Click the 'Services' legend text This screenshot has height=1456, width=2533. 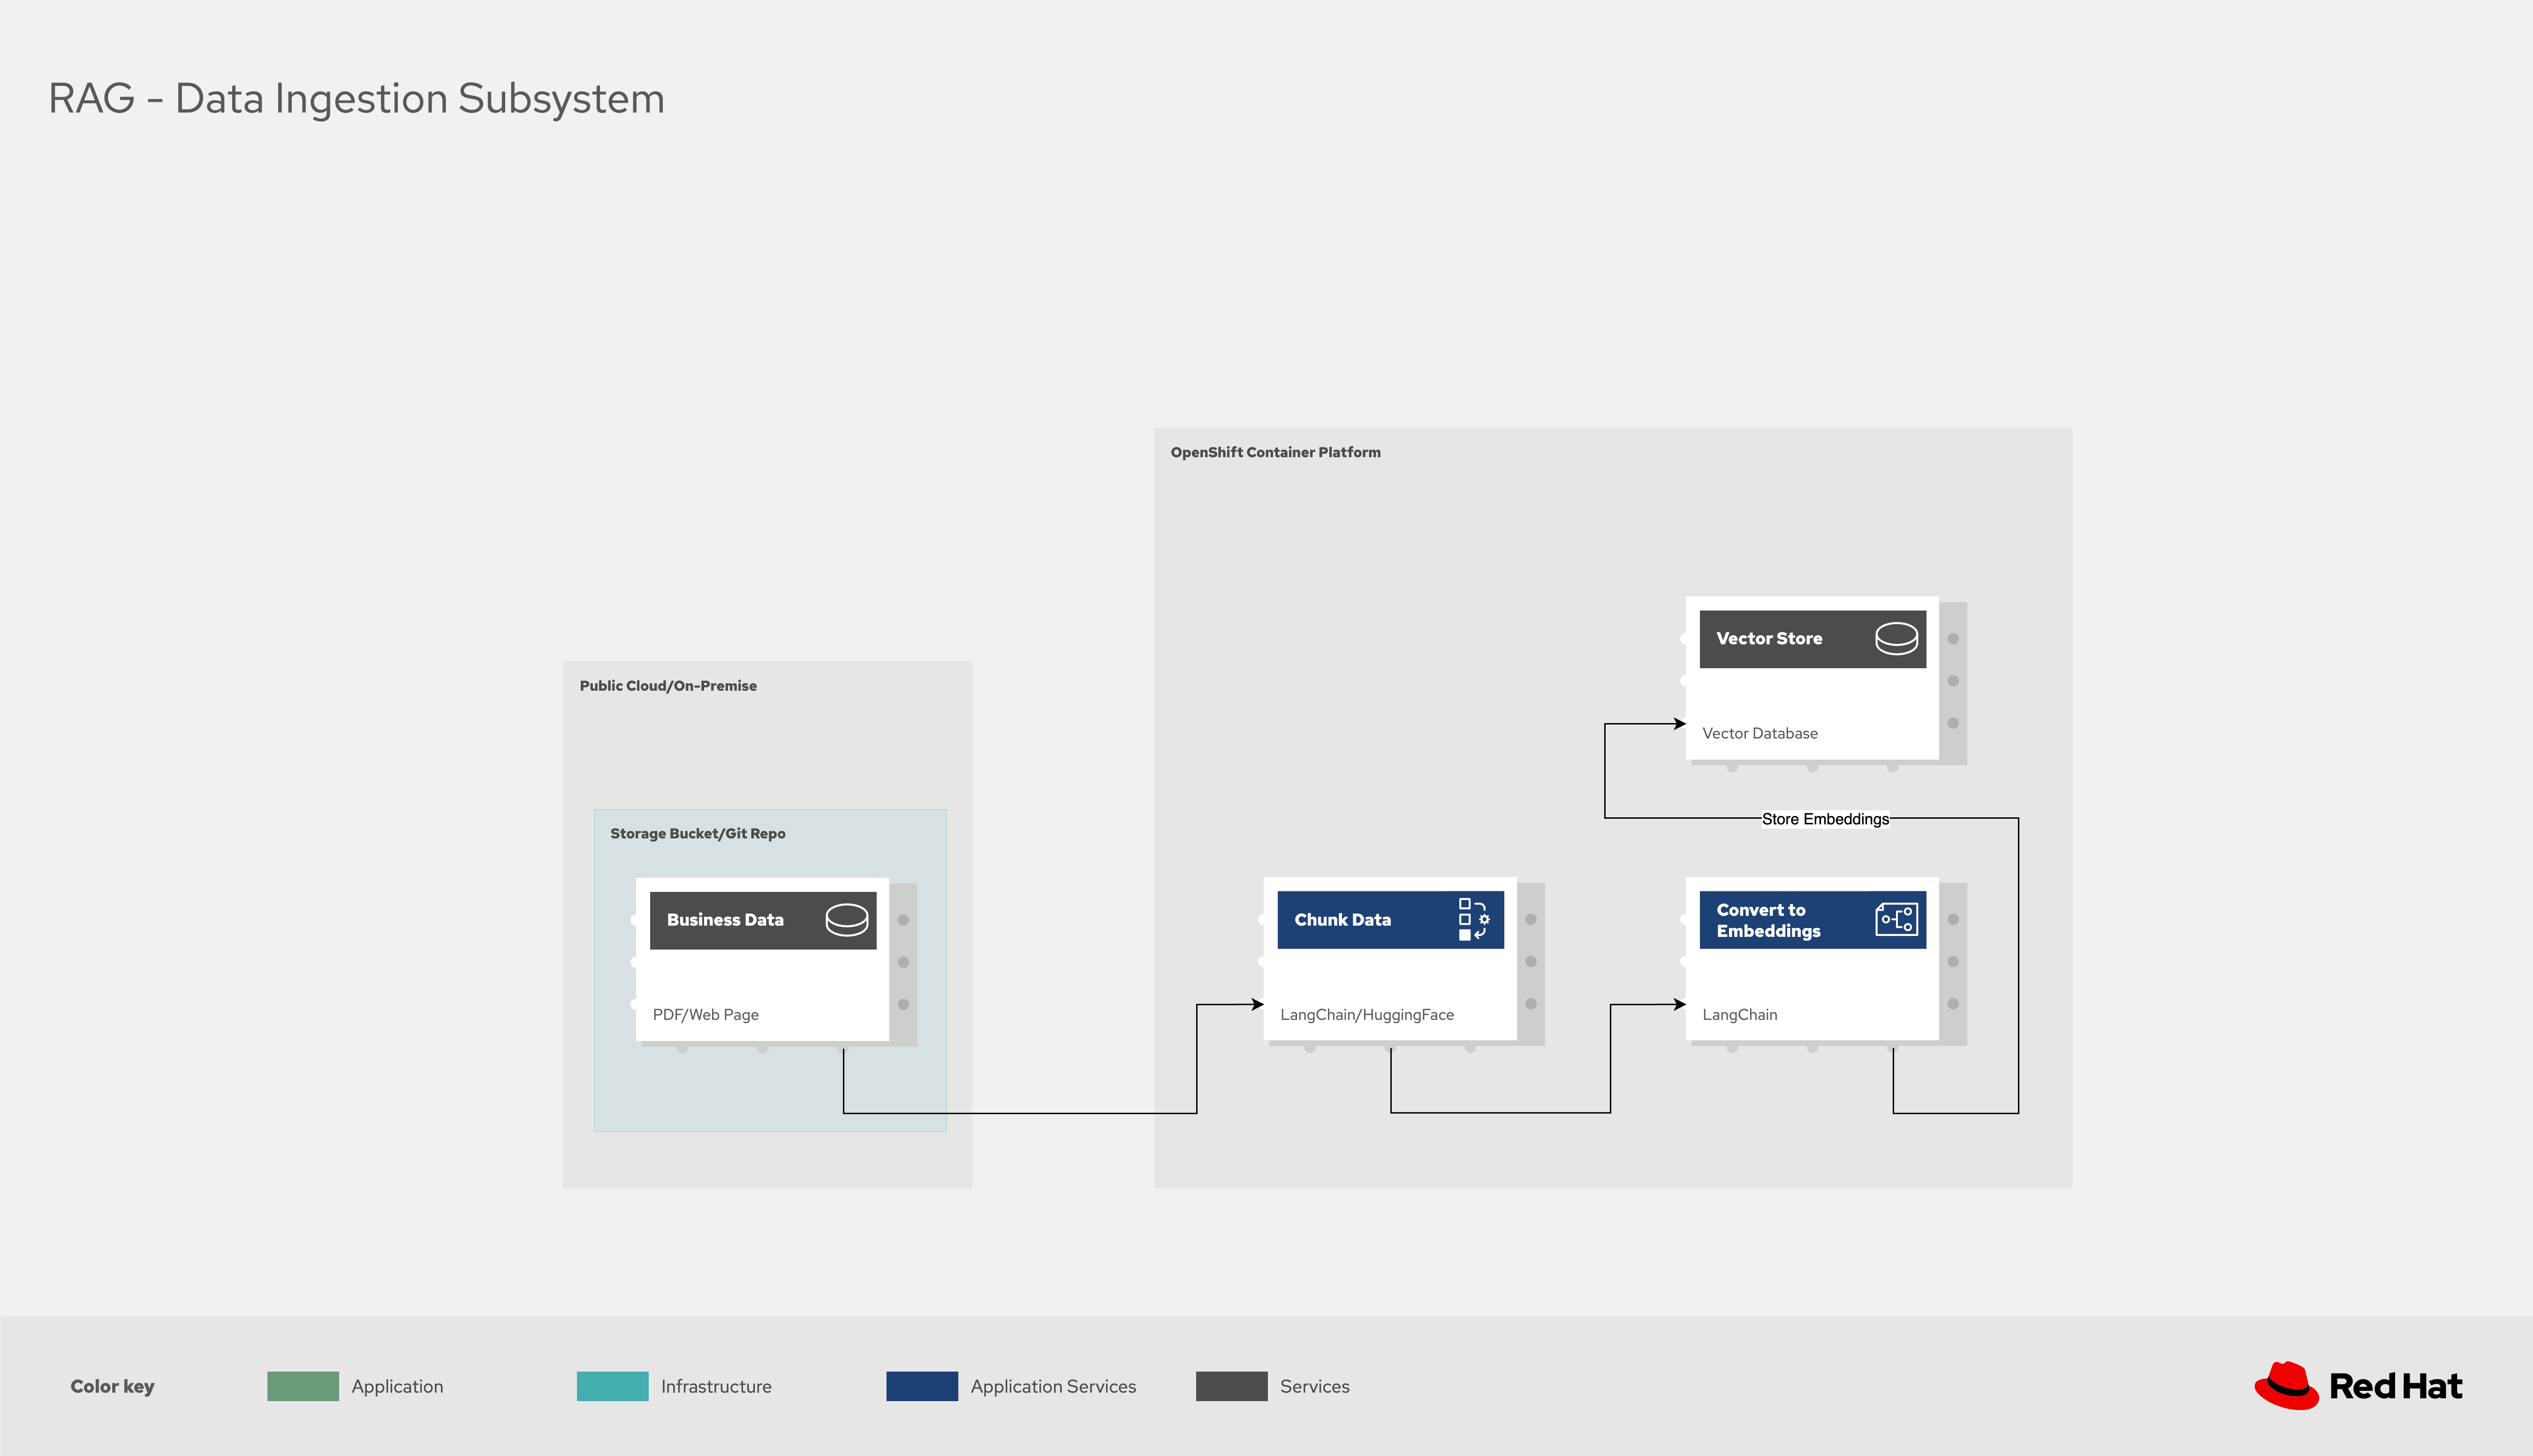pos(1314,1386)
